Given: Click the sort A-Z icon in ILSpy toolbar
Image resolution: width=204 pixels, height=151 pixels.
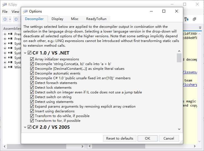Looking at the screenshot, I should pos(187,19).
